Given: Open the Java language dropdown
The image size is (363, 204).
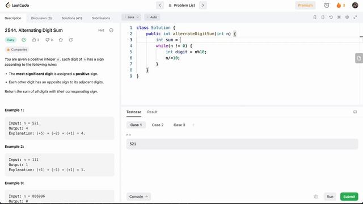Looking at the screenshot, I should [132, 17].
